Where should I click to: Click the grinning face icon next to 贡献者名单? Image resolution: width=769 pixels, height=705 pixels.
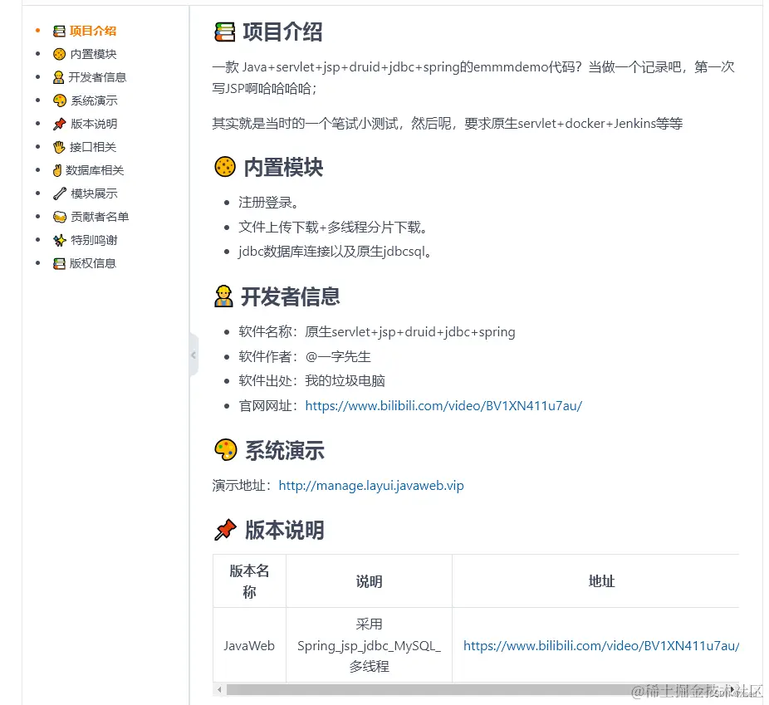pyautogui.click(x=58, y=217)
